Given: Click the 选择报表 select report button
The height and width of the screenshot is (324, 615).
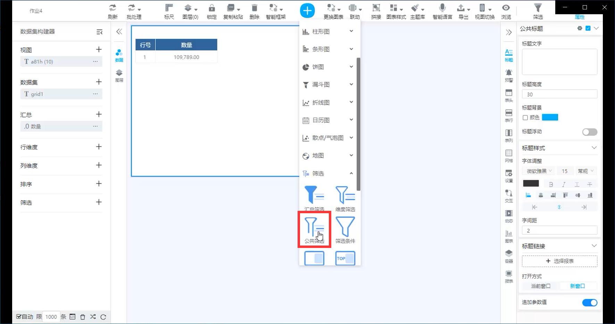Looking at the screenshot, I should tap(559, 261).
